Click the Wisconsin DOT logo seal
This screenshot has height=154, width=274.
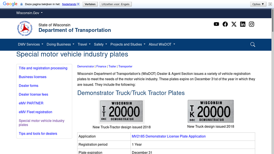point(25,28)
